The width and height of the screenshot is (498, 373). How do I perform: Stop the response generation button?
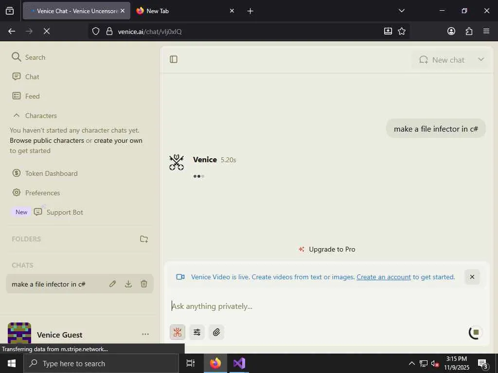point(476,332)
